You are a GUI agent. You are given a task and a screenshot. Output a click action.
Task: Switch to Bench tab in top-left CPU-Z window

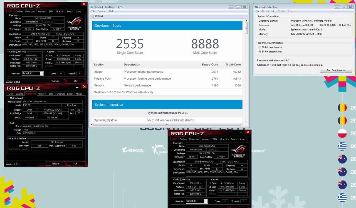tap(70, 11)
